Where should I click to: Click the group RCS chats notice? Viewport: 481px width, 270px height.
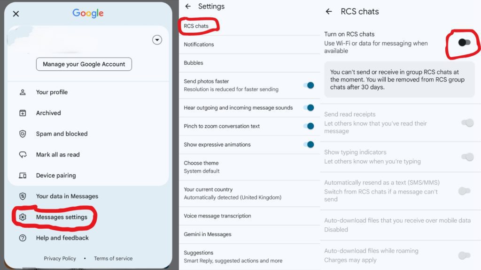coord(399,80)
